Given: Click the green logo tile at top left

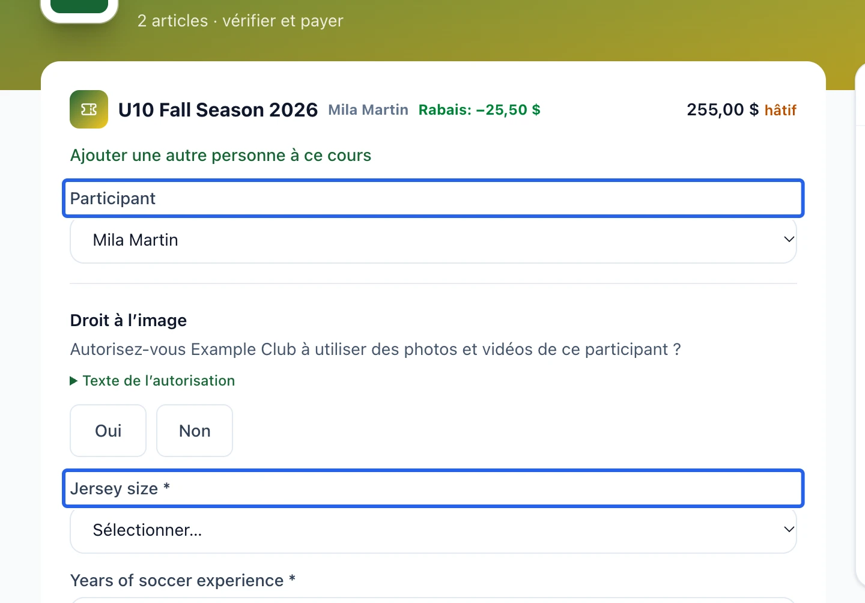Looking at the screenshot, I should pos(79,7).
